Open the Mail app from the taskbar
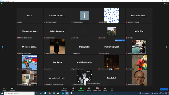169x95 pixels. (x=63, y=93)
